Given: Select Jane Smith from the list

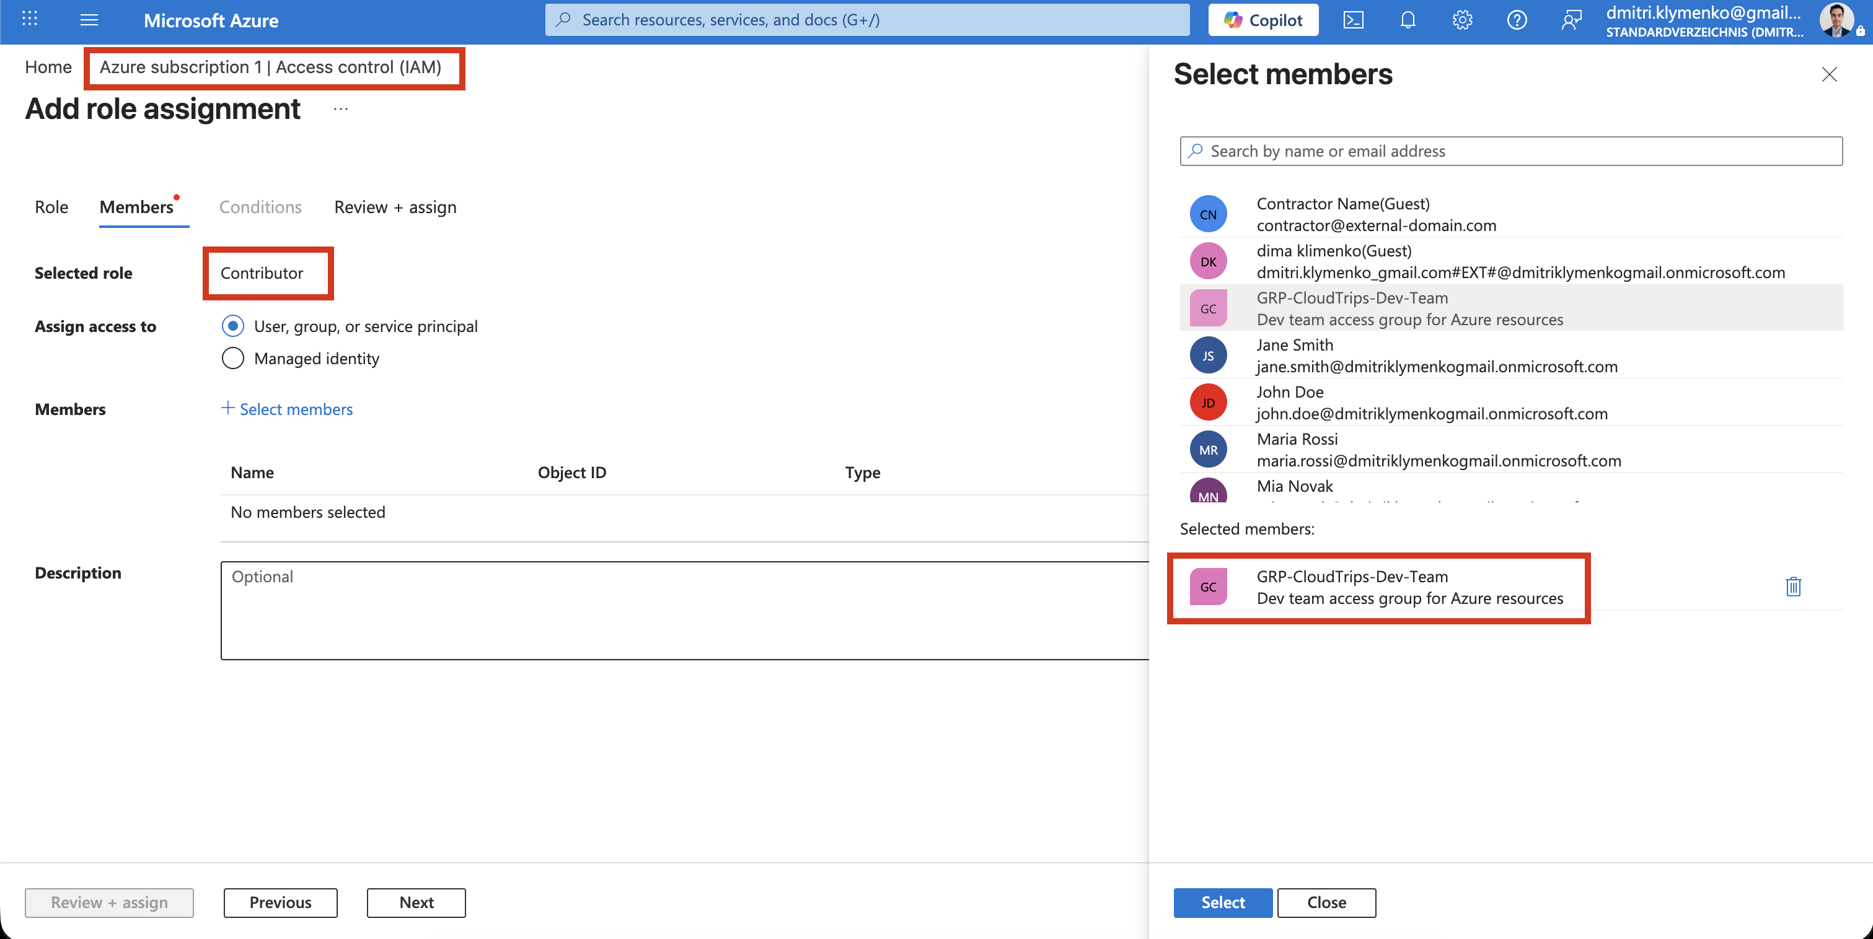Looking at the screenshot, I should click(1511, 356).
